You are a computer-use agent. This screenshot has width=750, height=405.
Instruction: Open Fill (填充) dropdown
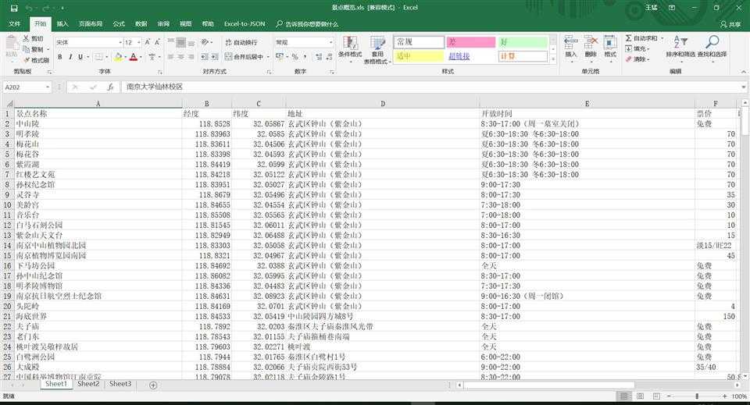637,48
